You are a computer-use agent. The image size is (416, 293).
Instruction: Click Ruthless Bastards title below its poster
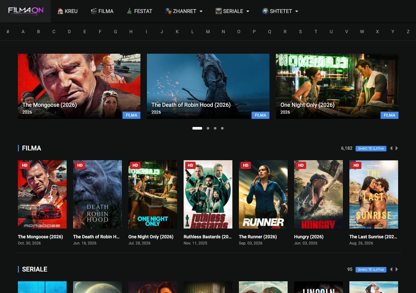[208, 237]
